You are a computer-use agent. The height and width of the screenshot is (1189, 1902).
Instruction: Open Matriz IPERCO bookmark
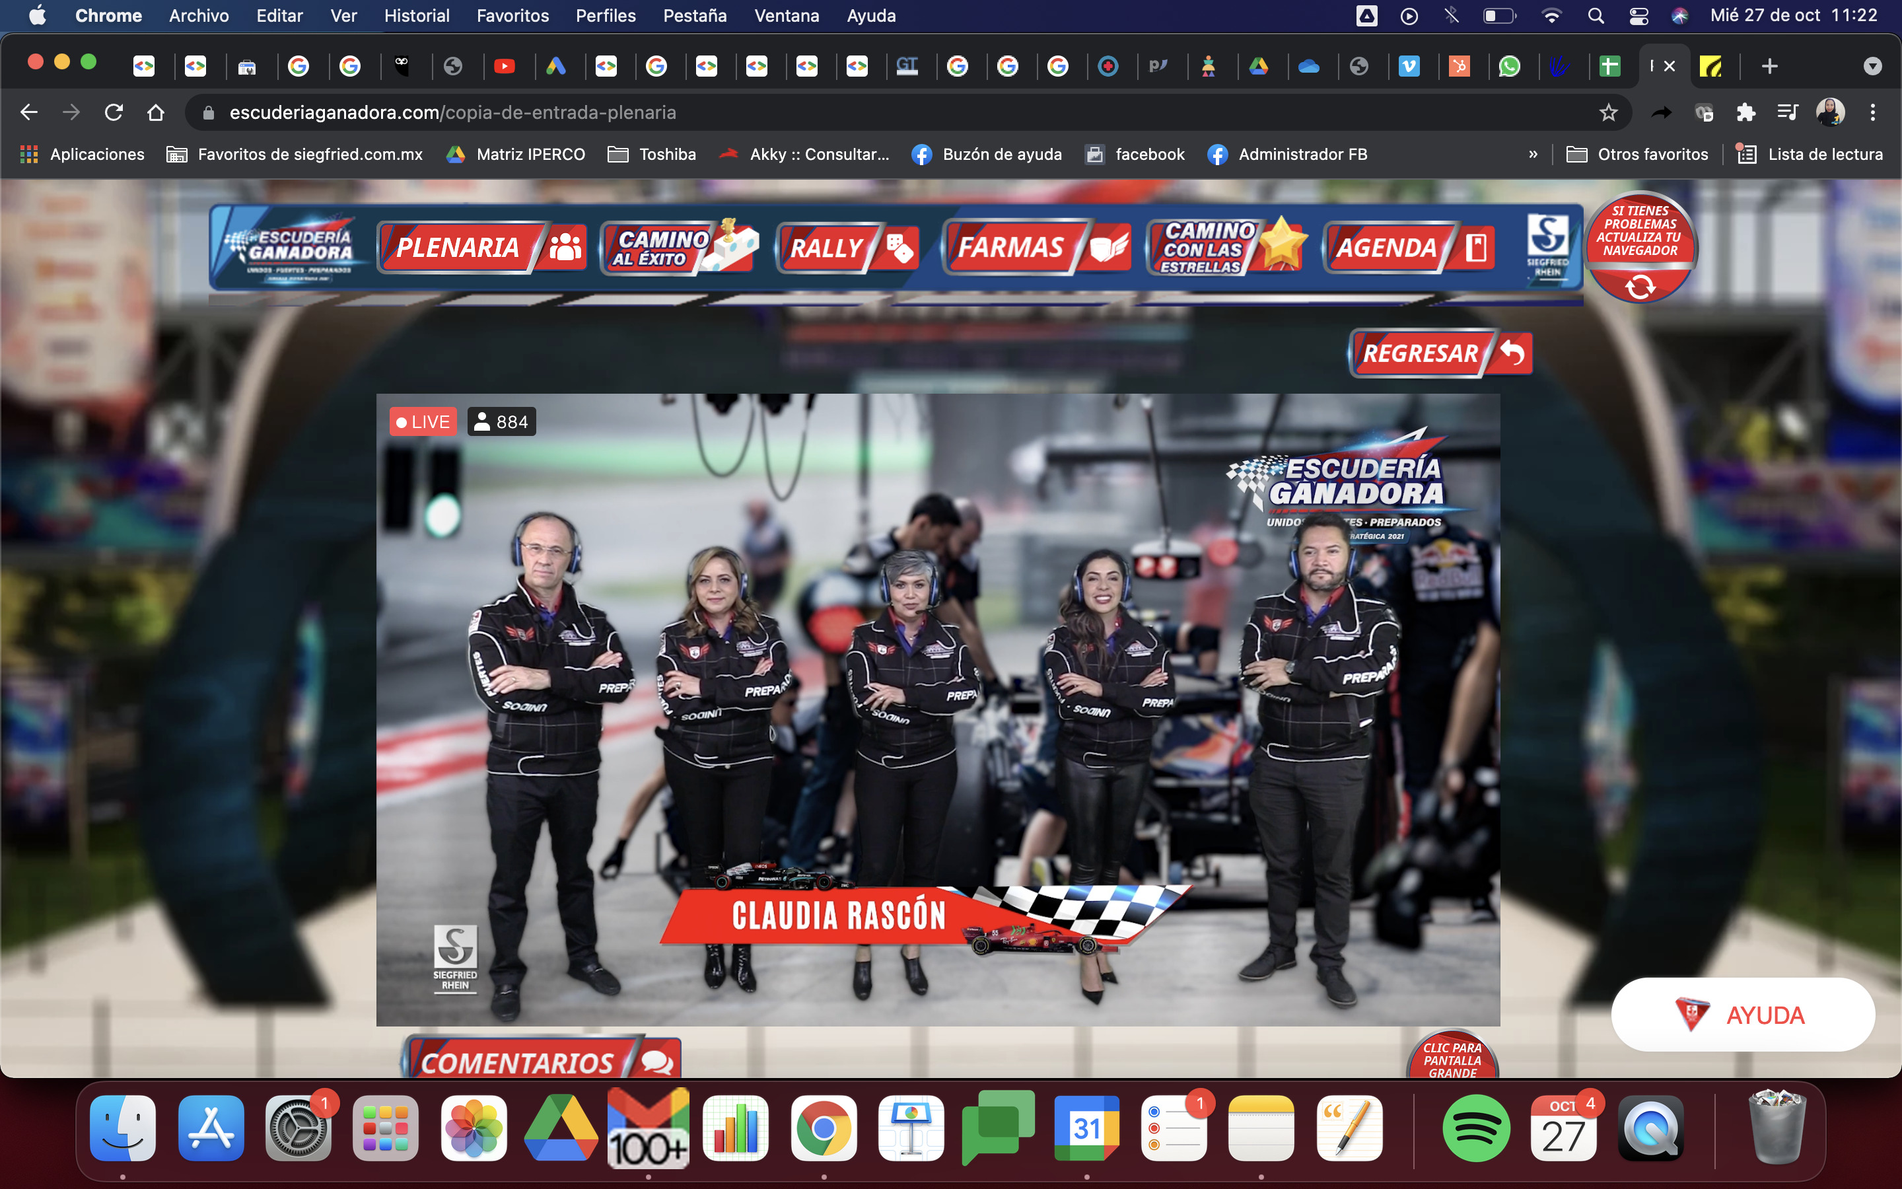[516, 154]
